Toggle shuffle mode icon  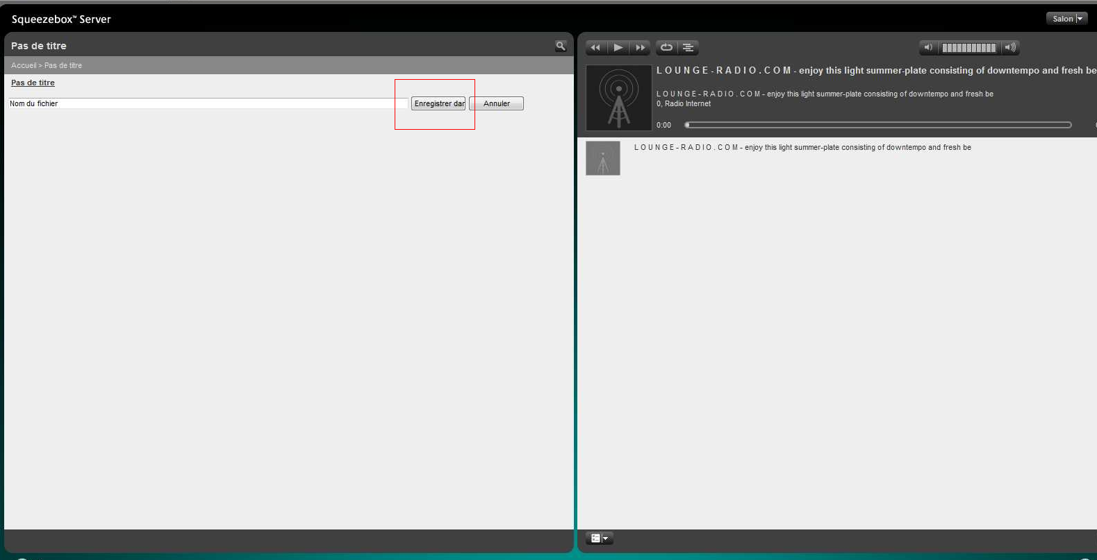[688, 48]
